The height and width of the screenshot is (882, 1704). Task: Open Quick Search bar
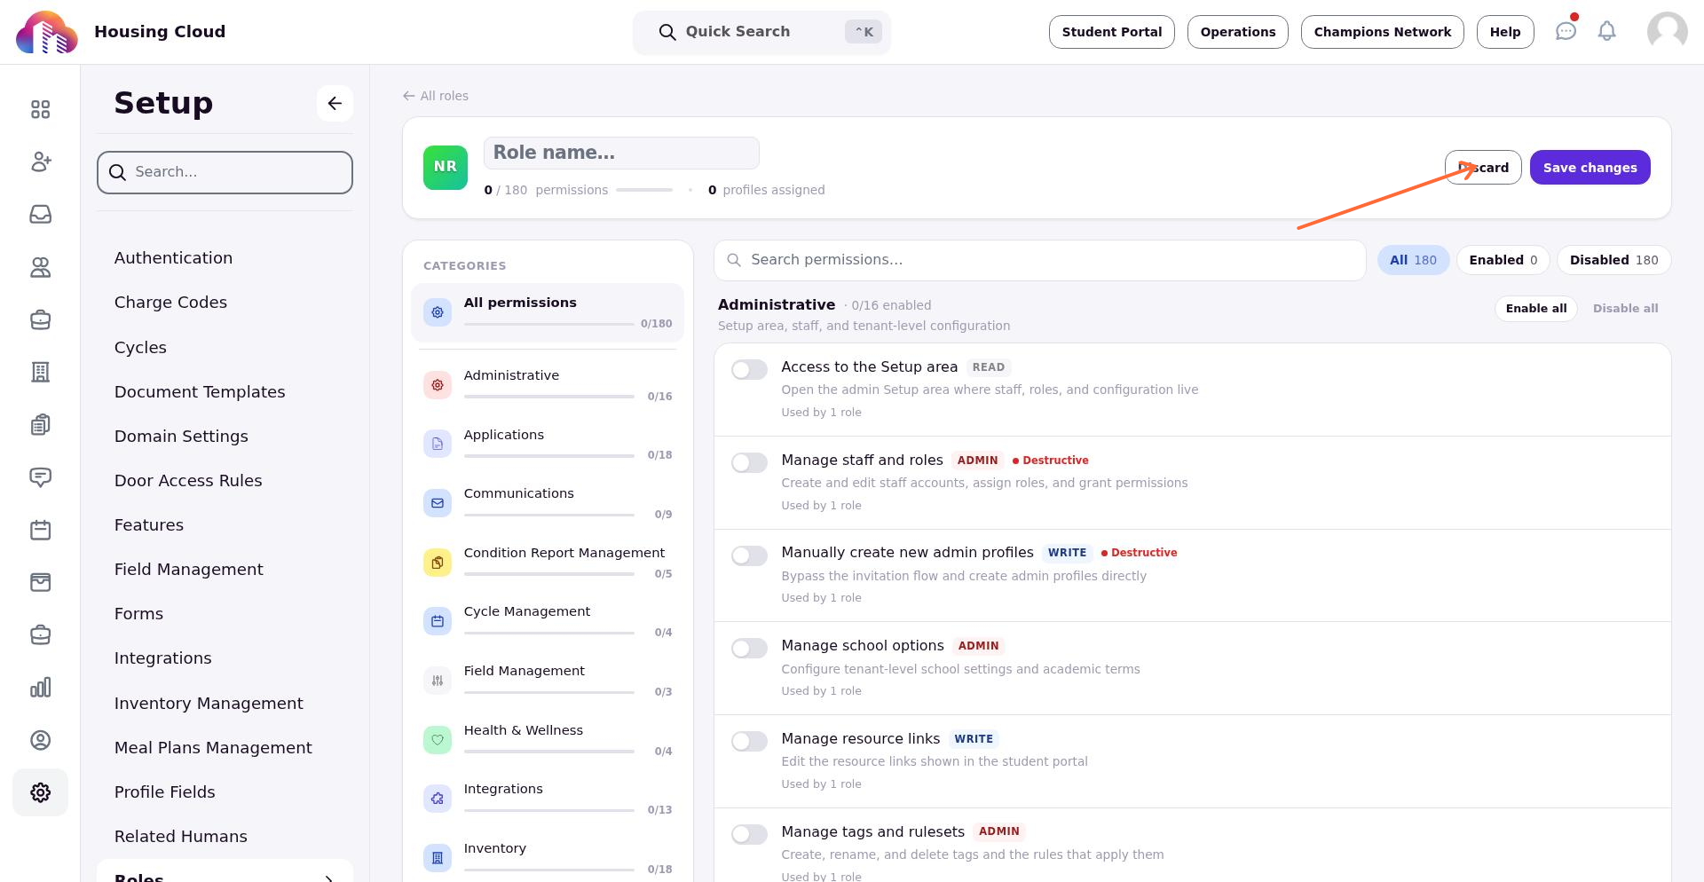pyautogui.click(x=761, y=32)
